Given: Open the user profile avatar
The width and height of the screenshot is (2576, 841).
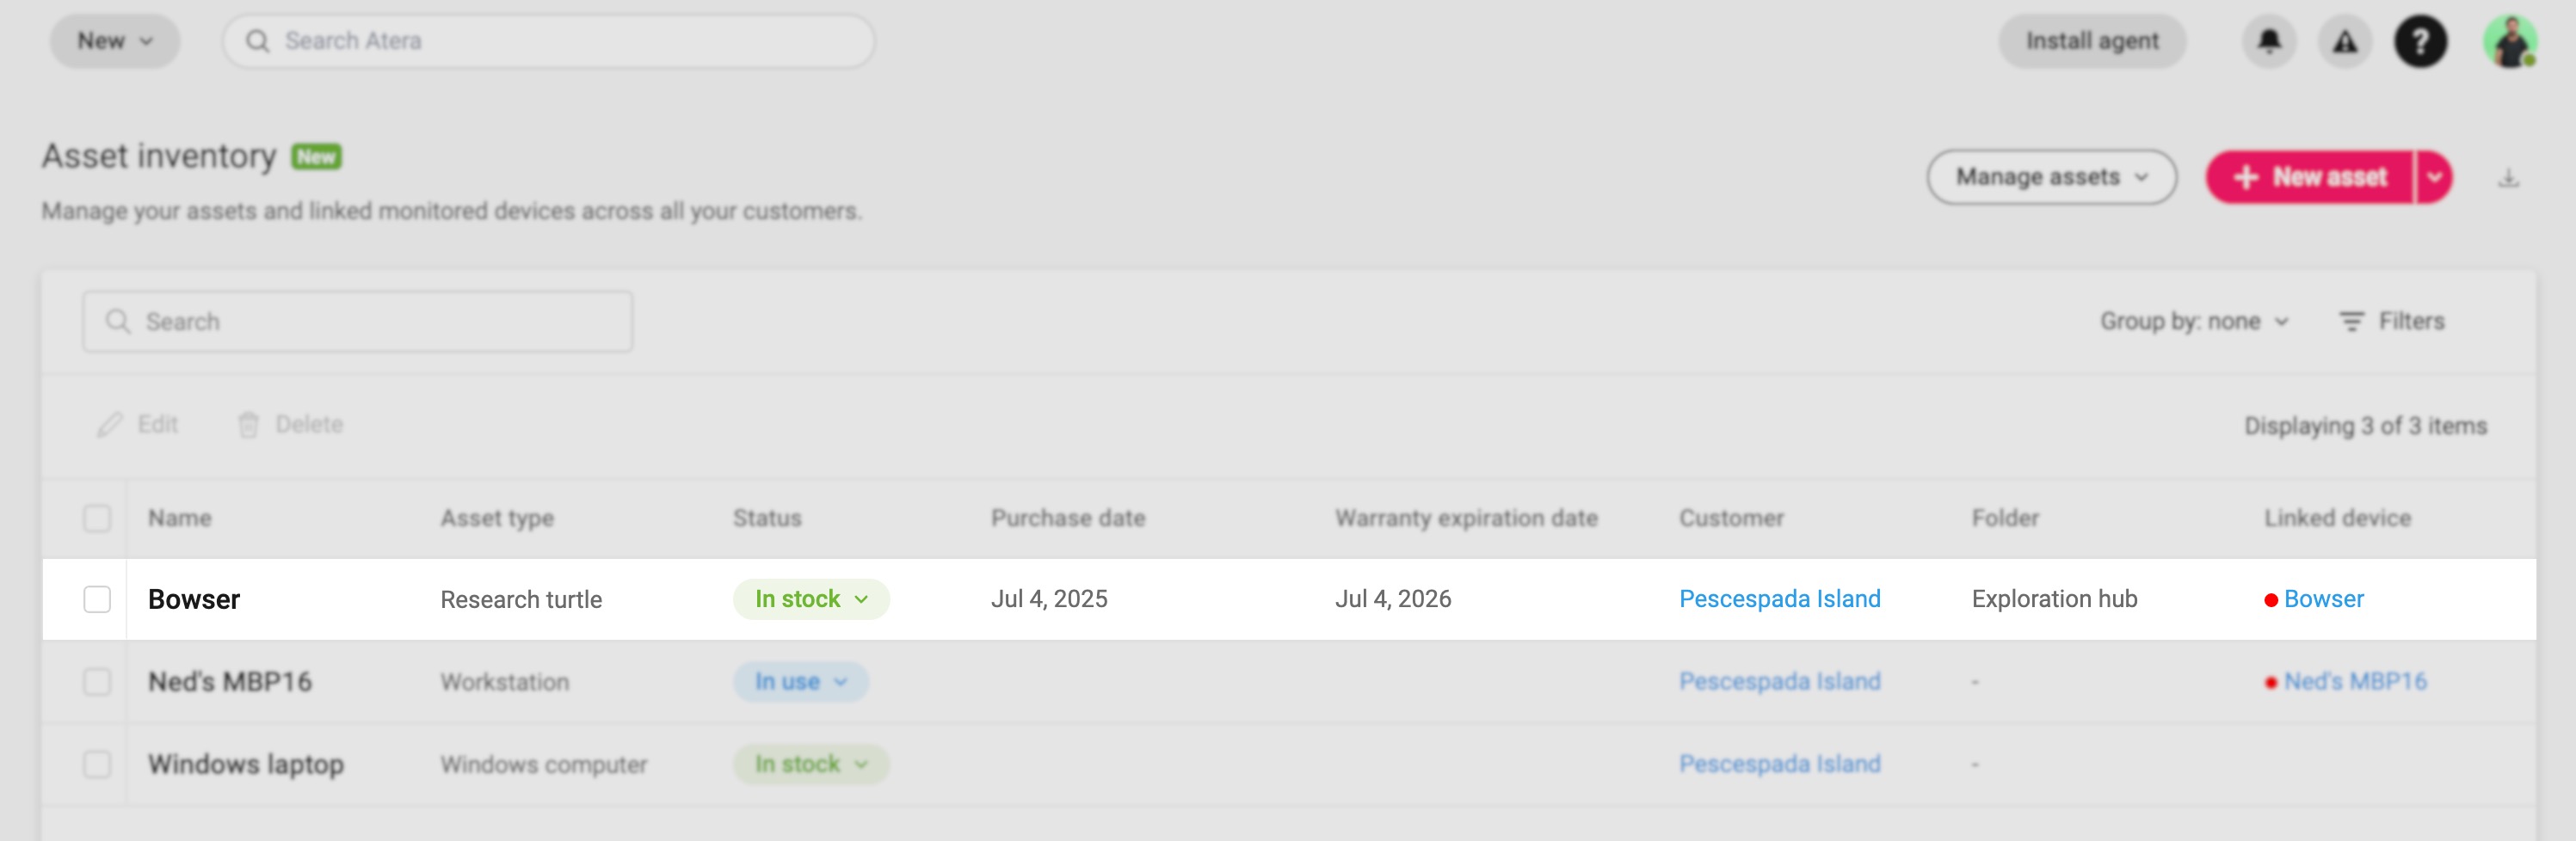Looking at the screenshot, I should pyautogui.click(x=2510, y=41).
